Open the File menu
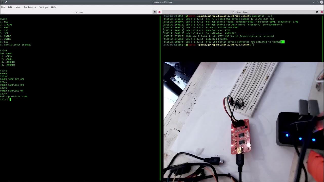 click(3, 7)
